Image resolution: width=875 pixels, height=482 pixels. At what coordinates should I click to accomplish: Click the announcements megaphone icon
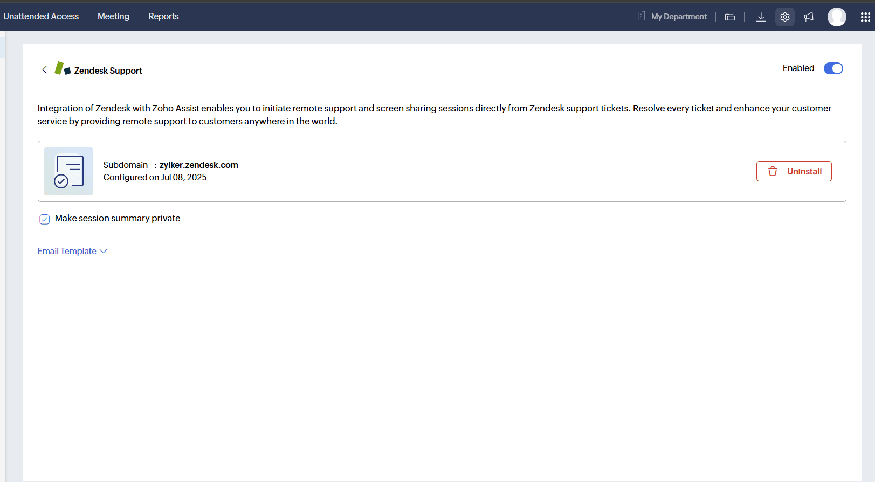tap(809, 17)
